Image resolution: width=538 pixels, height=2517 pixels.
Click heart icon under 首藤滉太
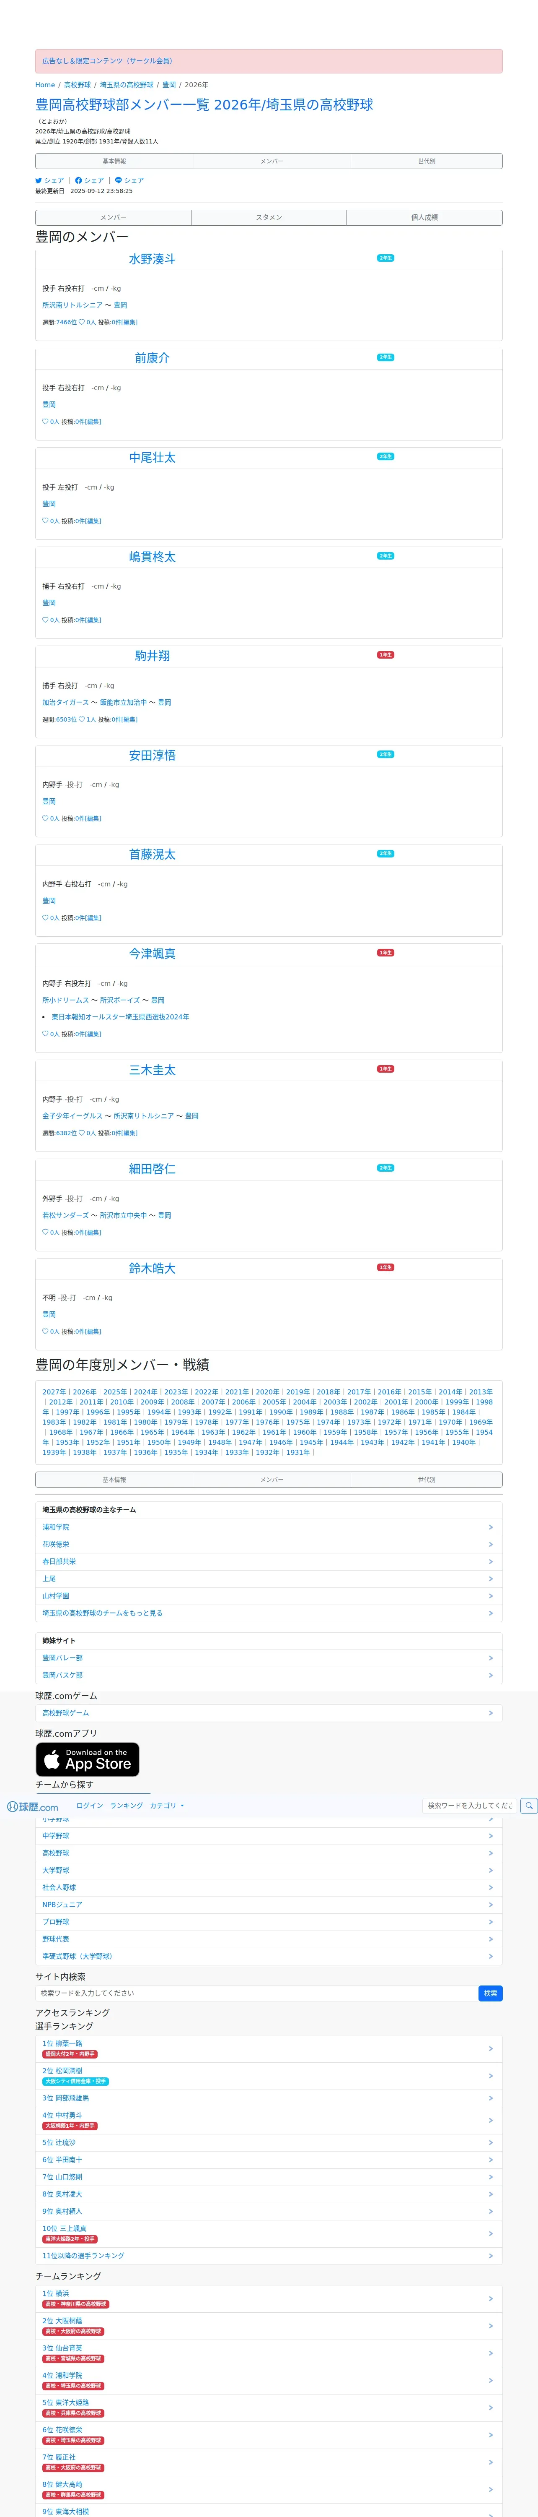tap(45, 917)
